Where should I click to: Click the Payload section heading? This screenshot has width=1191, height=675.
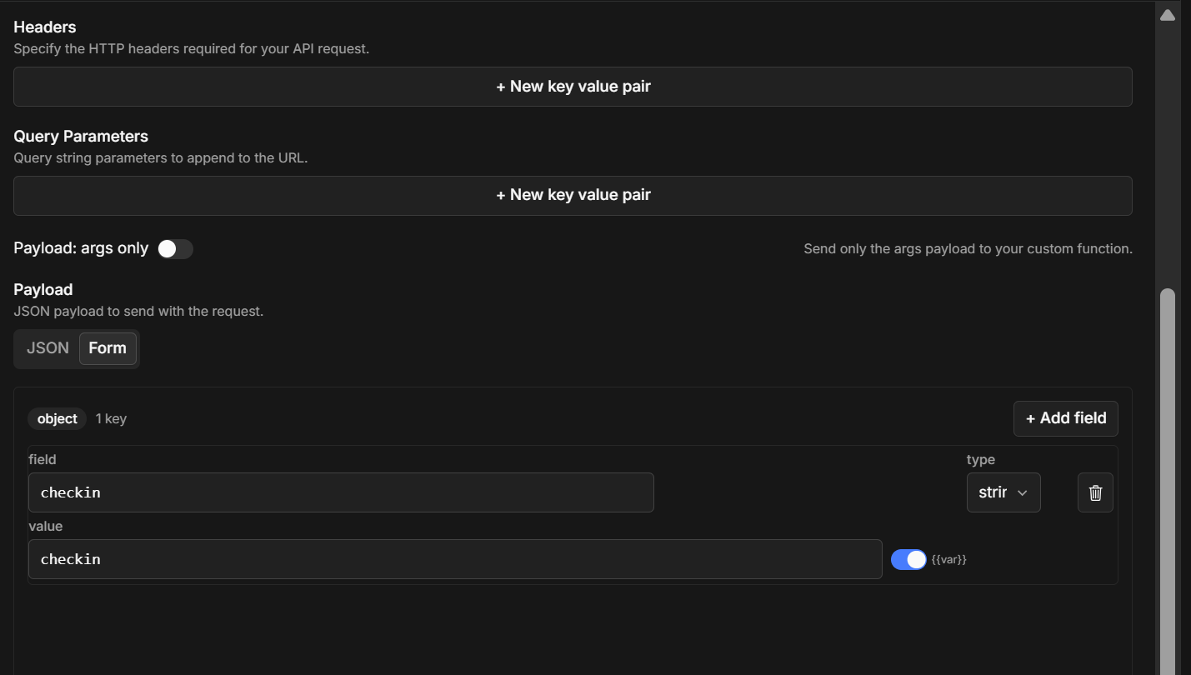pos(43,289)
